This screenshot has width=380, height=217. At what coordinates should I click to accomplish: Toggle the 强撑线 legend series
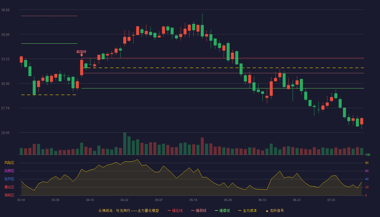coord(222,210)
